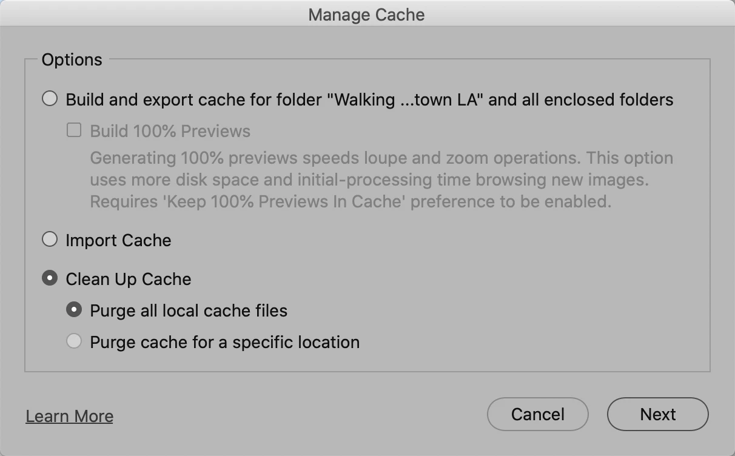This screenshot has width=735, height=456.
Task: Click the "Build and export cache for folder" label text
Action: click(194, 99)
